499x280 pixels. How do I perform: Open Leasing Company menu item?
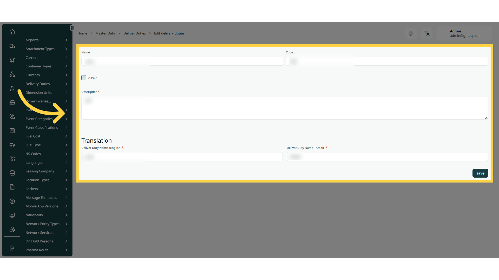click(x=46, y=171)
